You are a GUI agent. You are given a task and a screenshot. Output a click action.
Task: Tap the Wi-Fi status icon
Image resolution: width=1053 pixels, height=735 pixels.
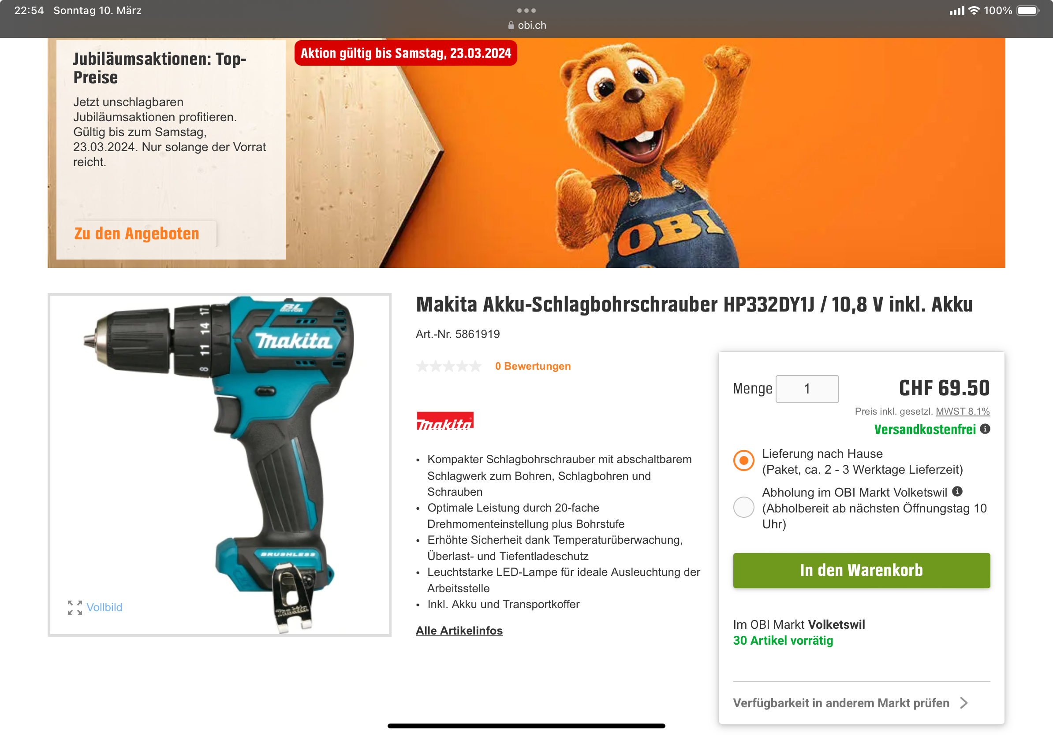(974, 11)
